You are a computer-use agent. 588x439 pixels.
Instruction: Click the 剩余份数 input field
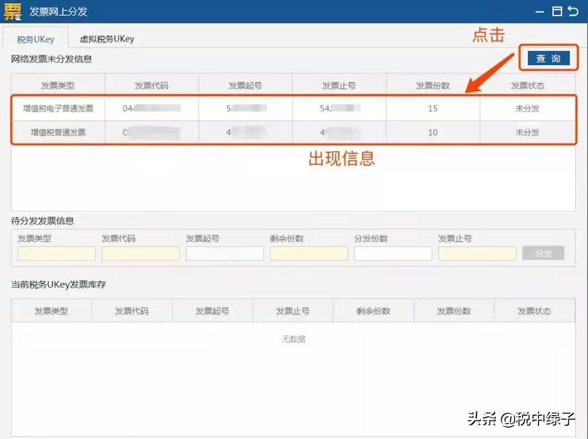tap(309, 253)
